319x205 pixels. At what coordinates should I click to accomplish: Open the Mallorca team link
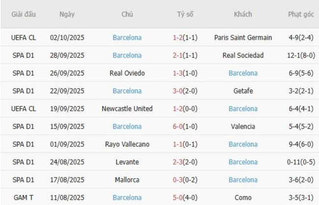(x=127, y=180)
